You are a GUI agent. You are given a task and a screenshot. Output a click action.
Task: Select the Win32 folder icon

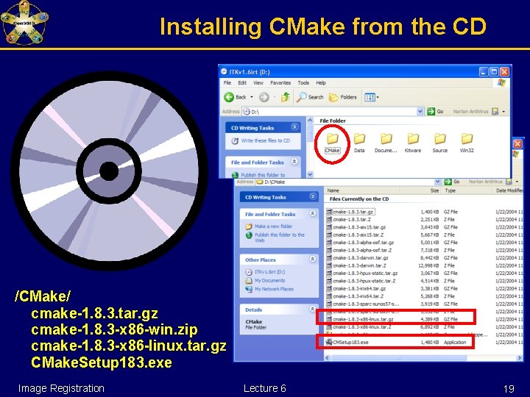467,143
